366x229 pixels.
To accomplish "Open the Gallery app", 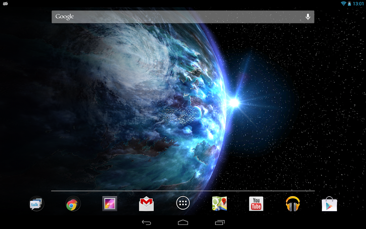I will [110, 204].
